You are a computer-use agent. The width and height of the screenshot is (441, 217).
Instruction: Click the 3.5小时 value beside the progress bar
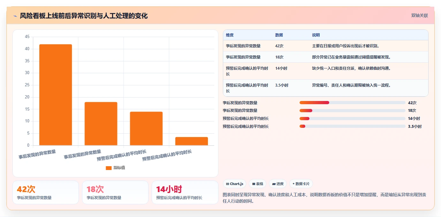click(415, 127)
